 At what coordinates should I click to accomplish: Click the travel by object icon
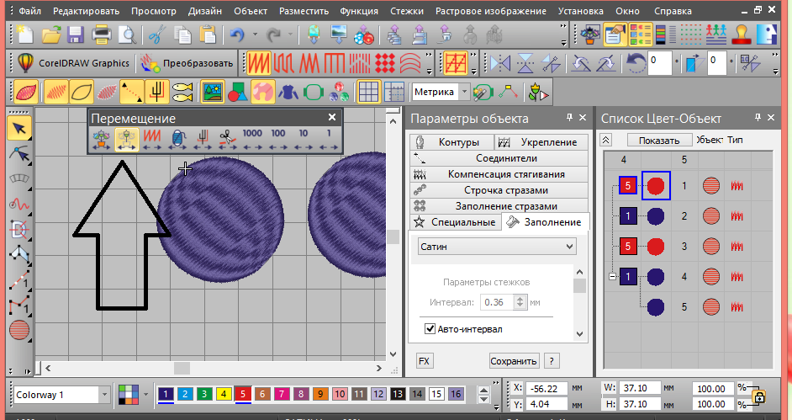tap(127, 138)
